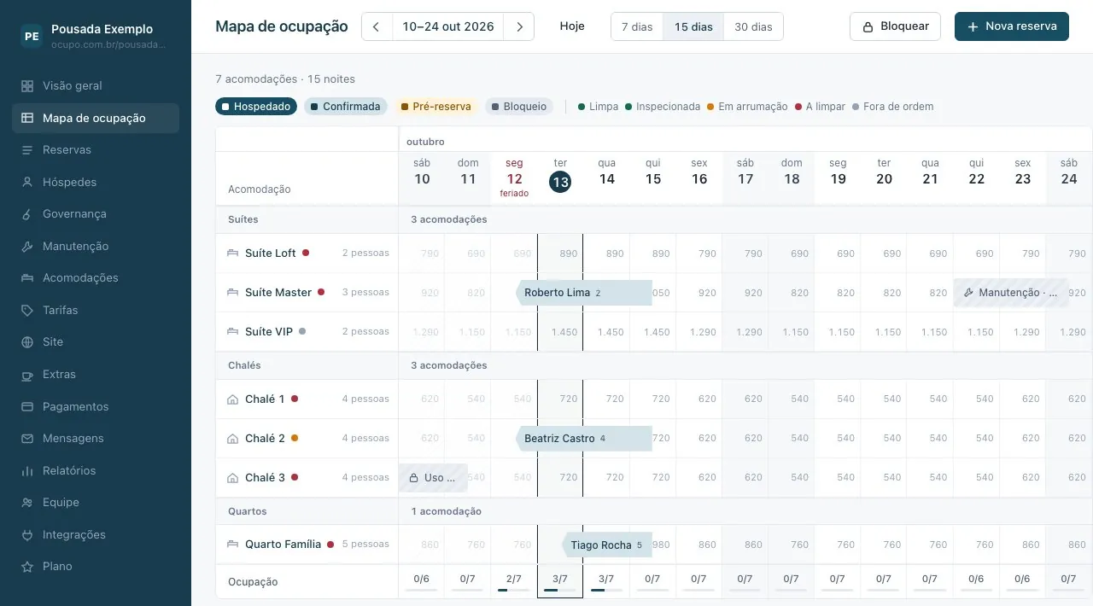Click the Site globe icon
Screen dimensions: 1093x606
[x=27, y=342]
